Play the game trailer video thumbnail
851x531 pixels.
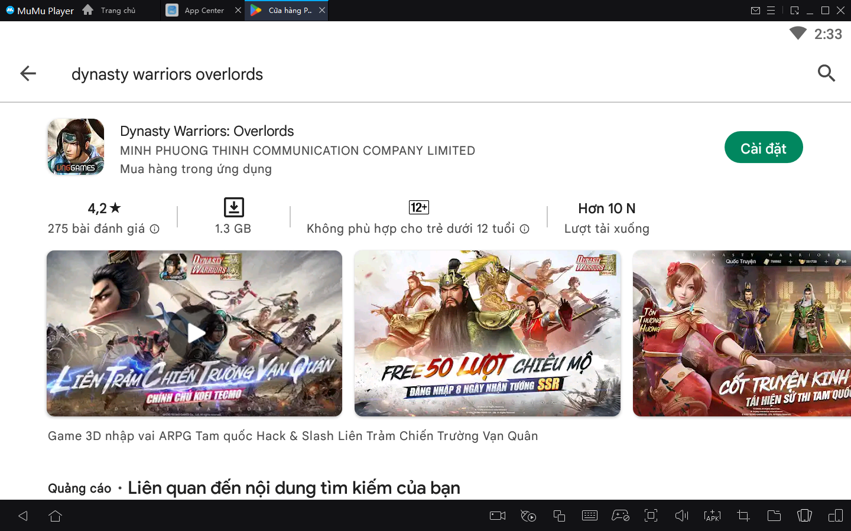194,333
